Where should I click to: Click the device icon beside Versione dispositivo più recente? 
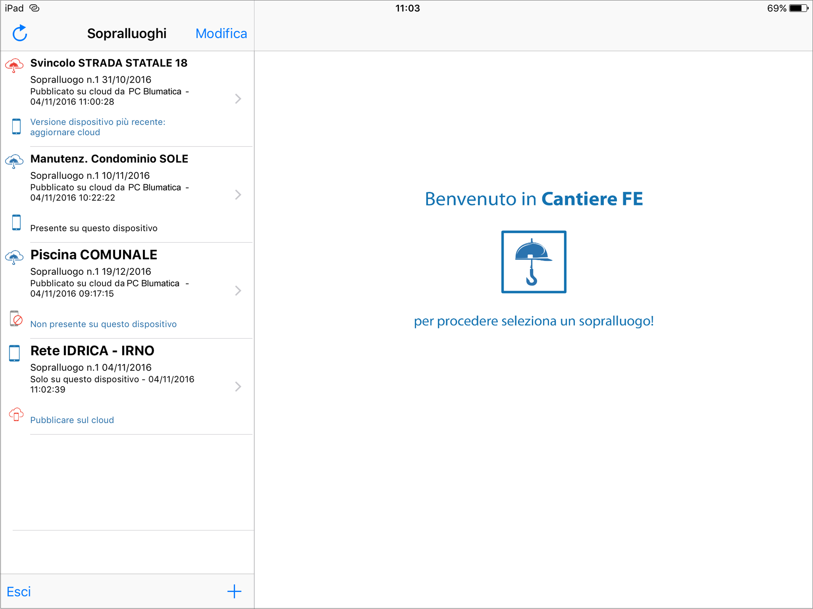[x=16, y=126]
